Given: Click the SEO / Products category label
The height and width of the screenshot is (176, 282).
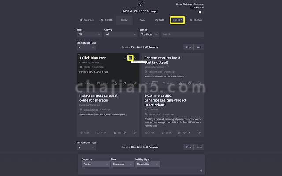Looking at the screenshot, I should 151,110.
